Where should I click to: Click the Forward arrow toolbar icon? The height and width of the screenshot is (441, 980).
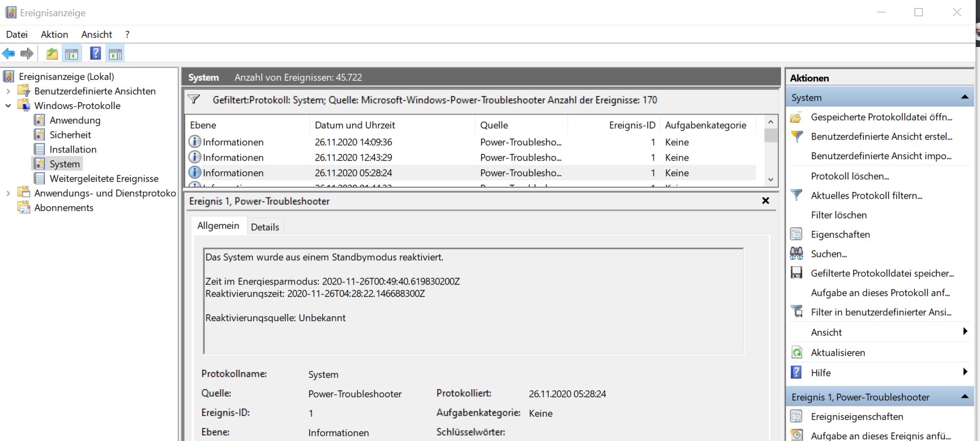pyautogui.click(x=27, y=53)
